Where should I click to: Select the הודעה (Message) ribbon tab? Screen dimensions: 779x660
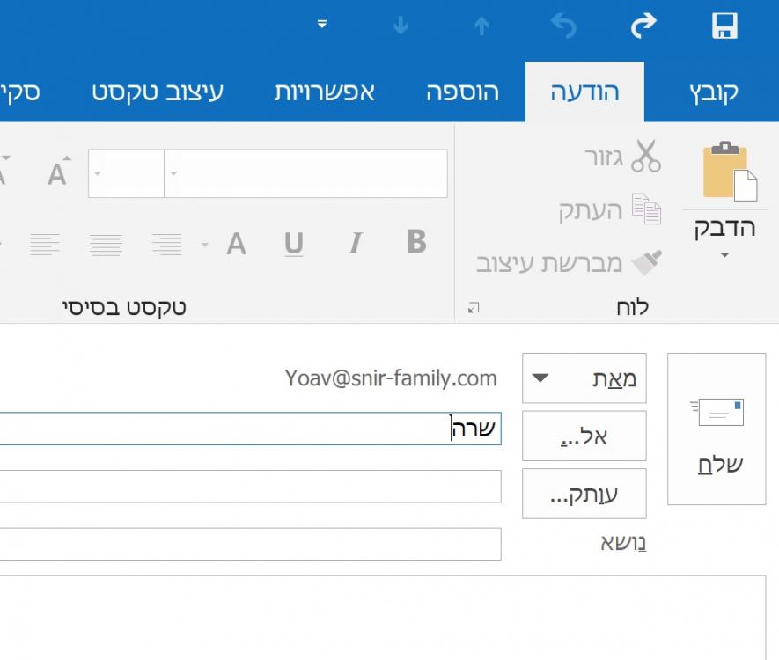pos(584,92)
